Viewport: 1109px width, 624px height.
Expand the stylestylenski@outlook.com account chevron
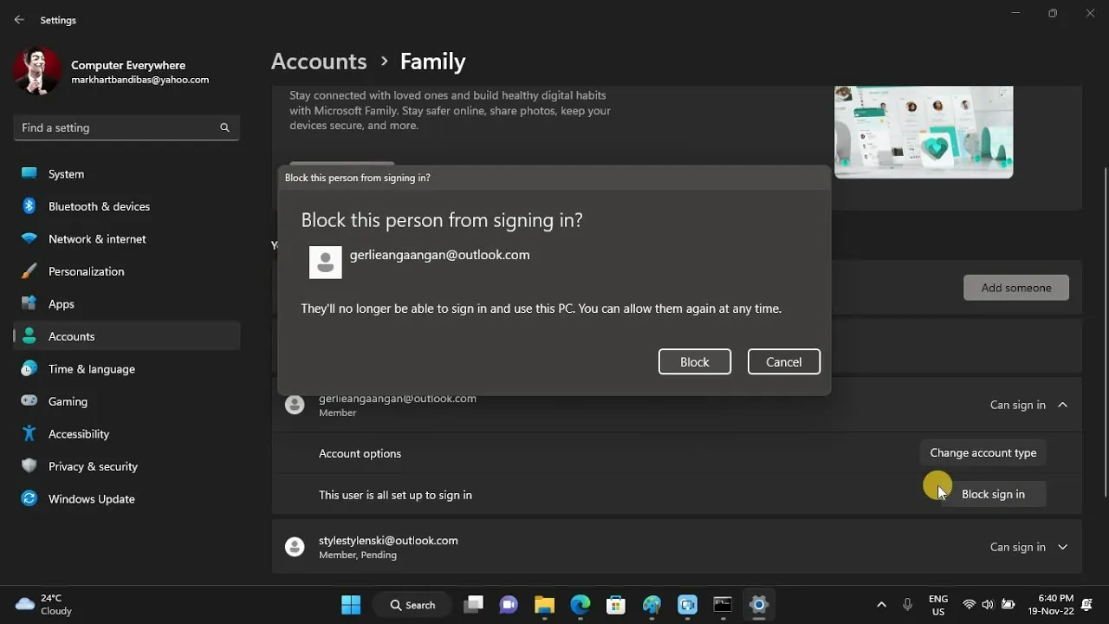pos(1062,547)
